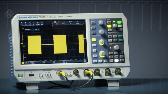
Task: Toggle the Touch Lock button
Action: pos(110,40)
